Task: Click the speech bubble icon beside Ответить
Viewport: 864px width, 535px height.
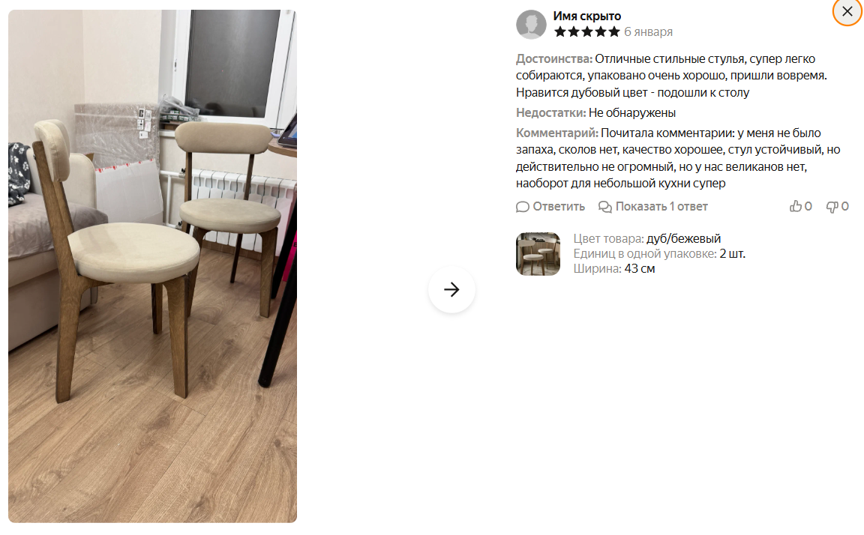Action: tap(522, 207)
